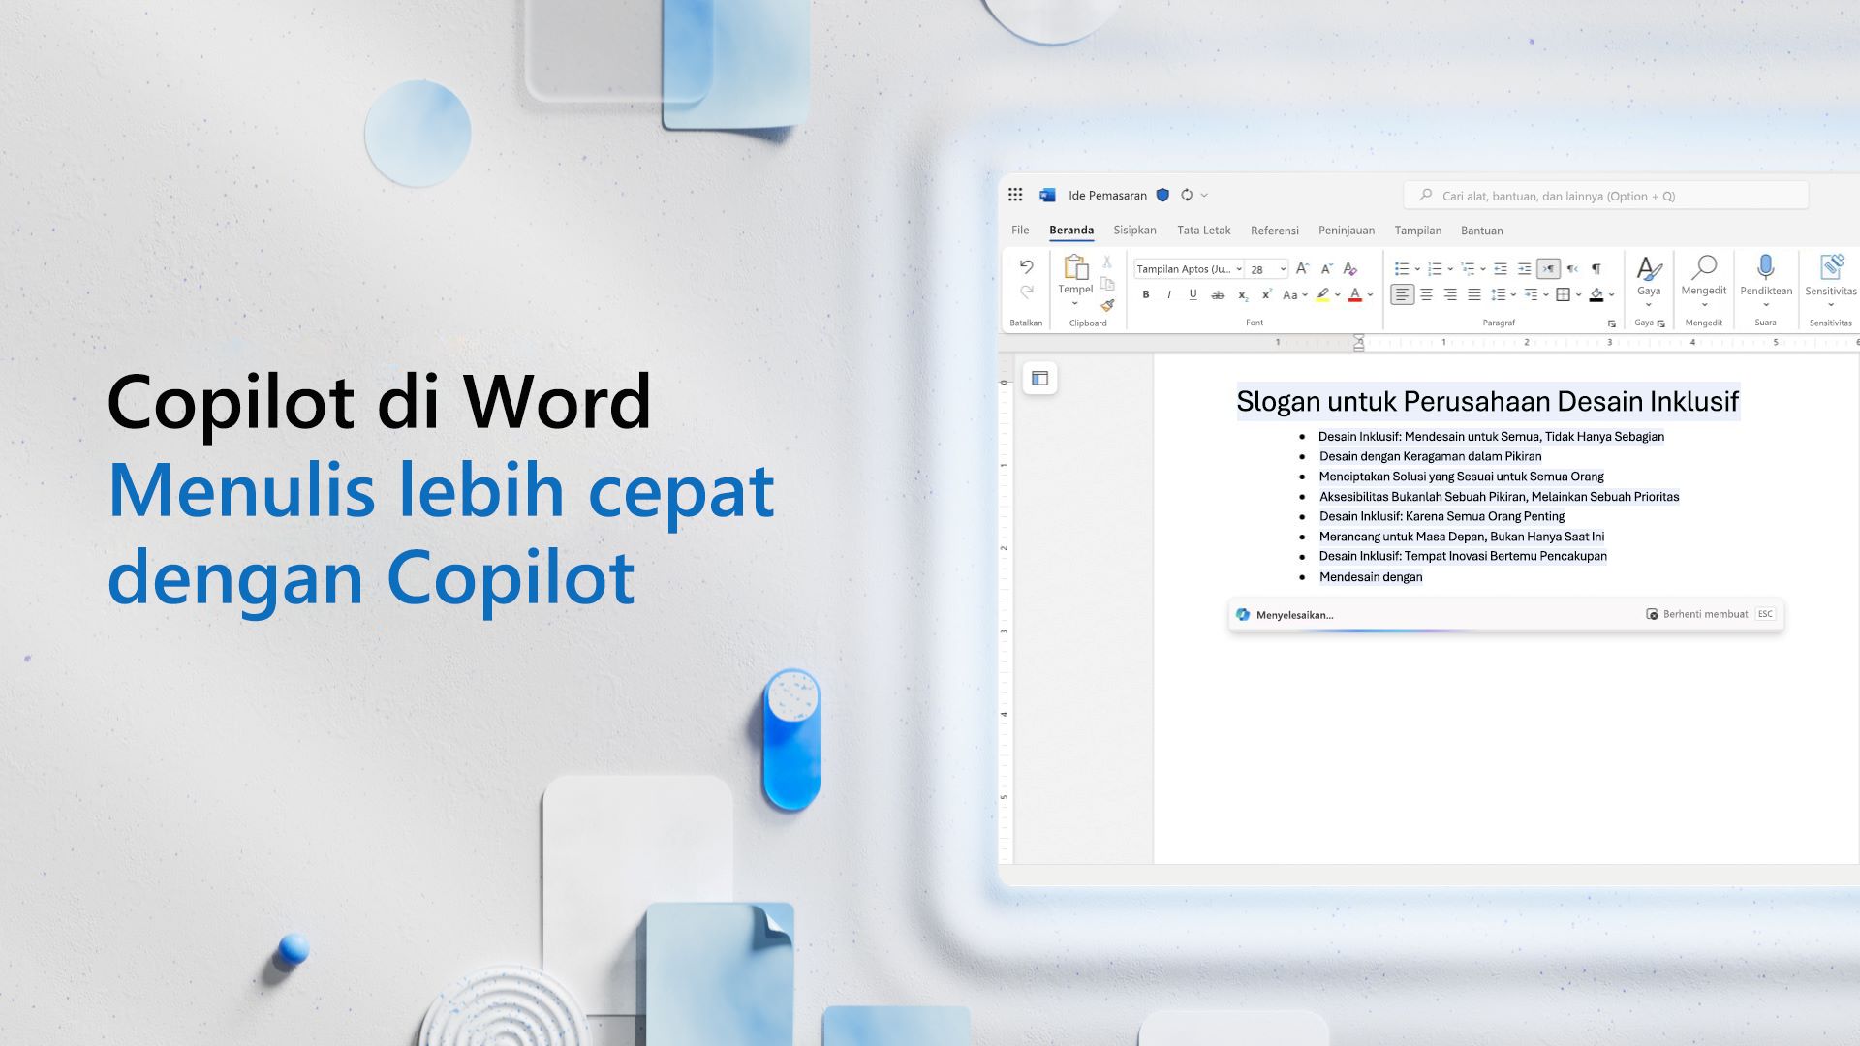Decrease paragraph indent

pyautogui.click(x=1501, y=268)
